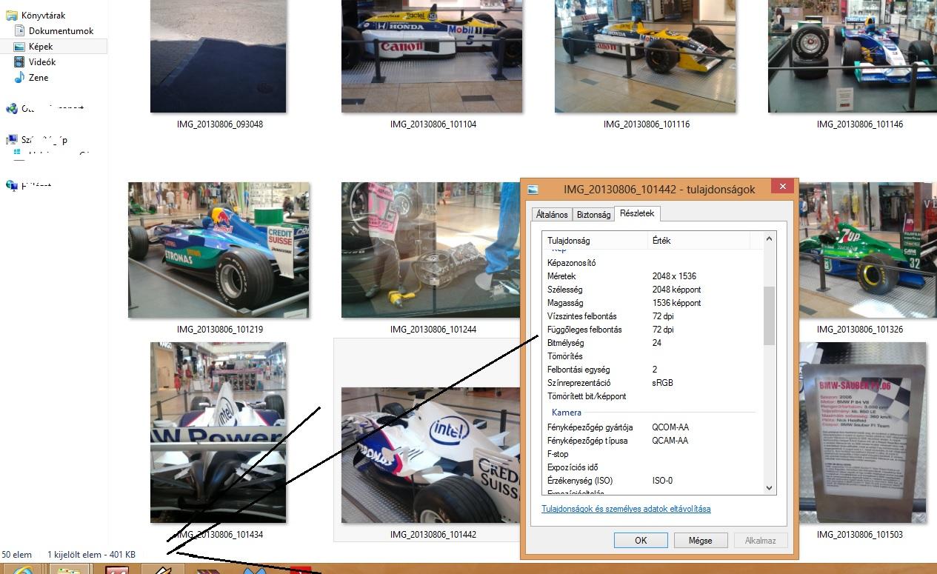The image size is (937, 574).
Task: Select the Vízszintes felbontás property row
Action: coord(652,316)
